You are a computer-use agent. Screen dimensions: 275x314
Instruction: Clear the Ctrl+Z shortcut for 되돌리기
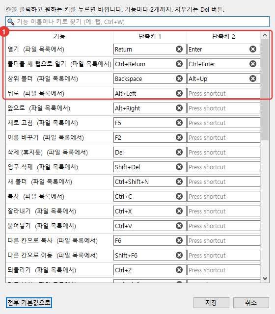point(179,270)
